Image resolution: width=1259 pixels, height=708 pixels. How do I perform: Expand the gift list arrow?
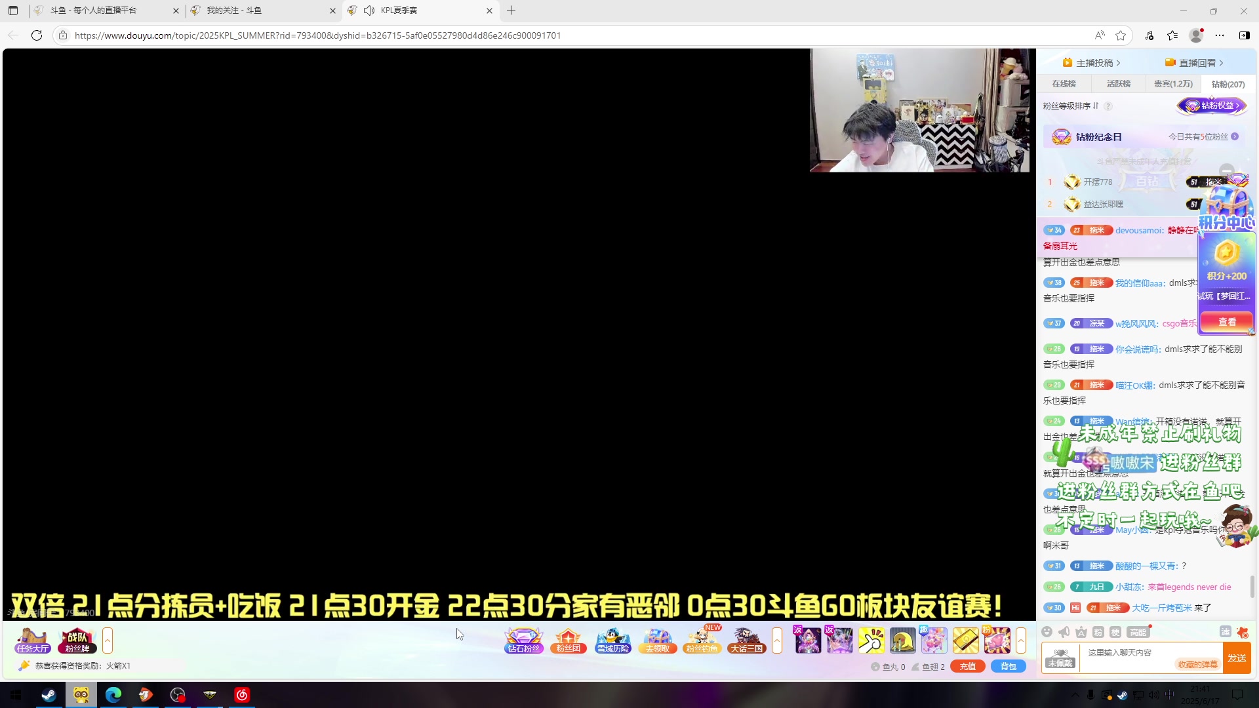click(x=1021, y=640)
